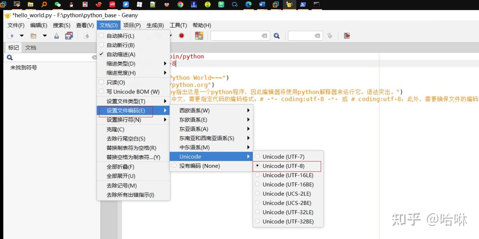Expand the 西欧语系(W) encoding submenu
Viewport: 479px width, 239px height.
click(212, 110)
